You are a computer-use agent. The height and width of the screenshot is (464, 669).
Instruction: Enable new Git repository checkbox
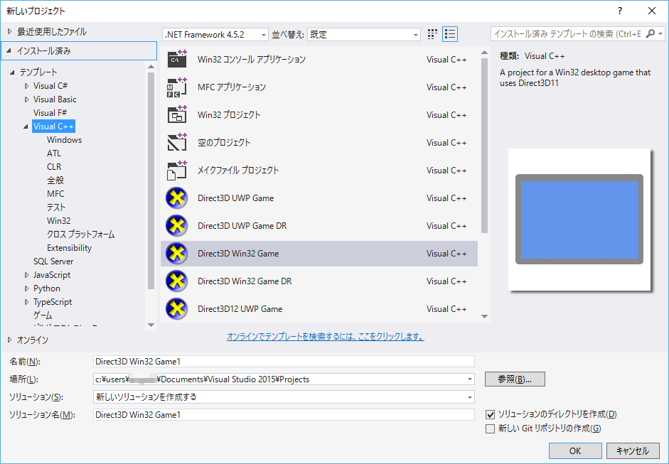[491, 428]
